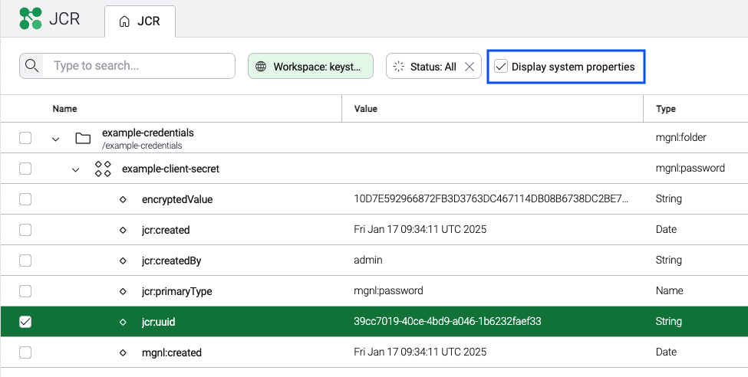This screenshot has height=377, width=748.
Task: Clear the Status: All filter with X
Action: pos(470,67)
